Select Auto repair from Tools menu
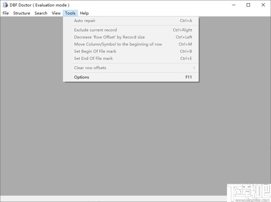Viewport: 271px width, 202px height. (x=131, y=21)
